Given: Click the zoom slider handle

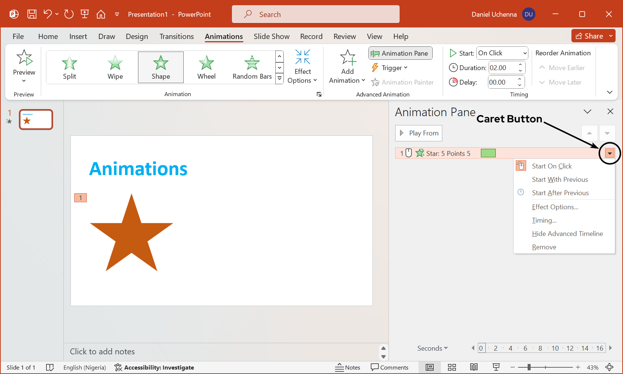Looking at the screenshot, I should tap(529, 367).
